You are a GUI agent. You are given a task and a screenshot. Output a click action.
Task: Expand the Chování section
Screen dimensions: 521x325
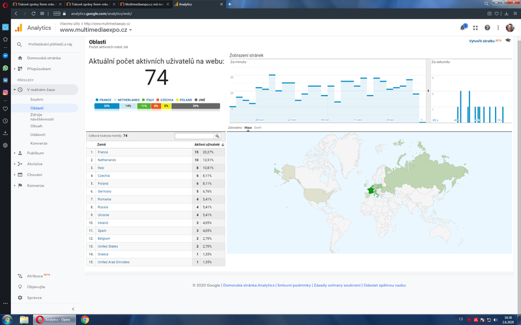[14, 175]
